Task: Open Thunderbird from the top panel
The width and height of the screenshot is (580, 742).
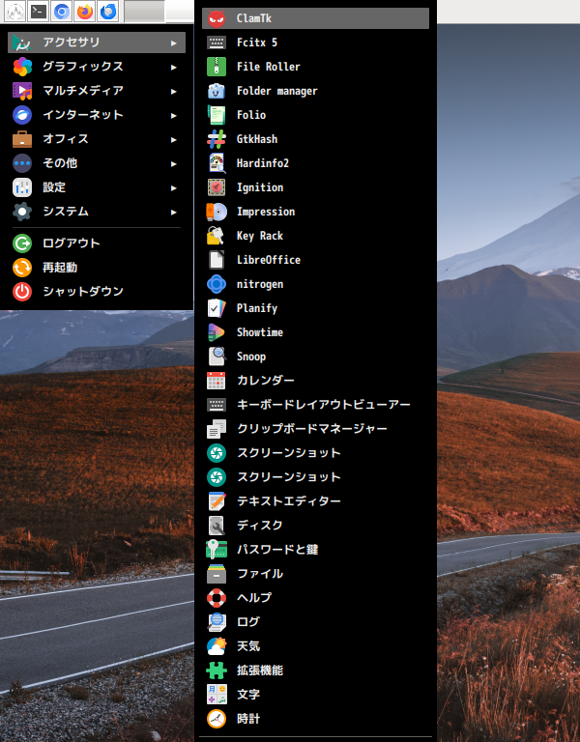Action: [108, 12]
